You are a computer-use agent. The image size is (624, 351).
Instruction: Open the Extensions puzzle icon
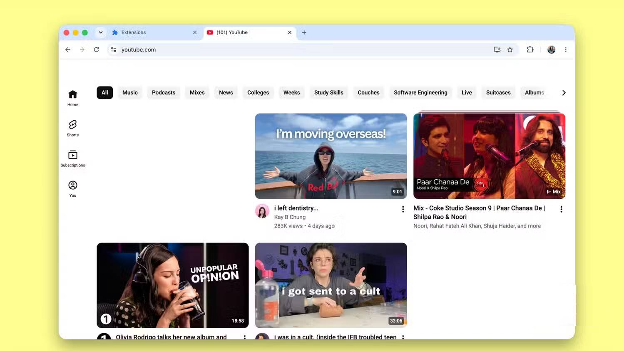click(530, 49)
